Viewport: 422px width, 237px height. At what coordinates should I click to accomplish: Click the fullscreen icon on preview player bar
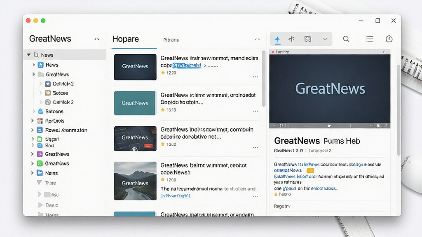click(x=386, y=125)
